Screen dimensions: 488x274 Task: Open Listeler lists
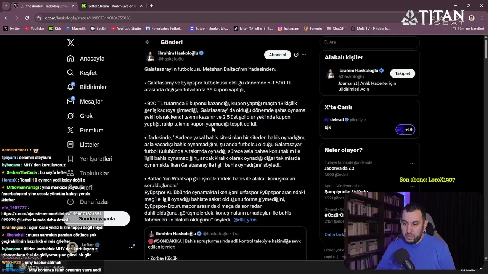[83, 145]
